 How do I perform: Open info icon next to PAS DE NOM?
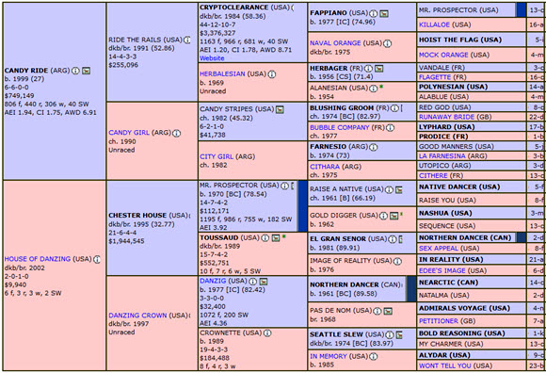(377, 311)
